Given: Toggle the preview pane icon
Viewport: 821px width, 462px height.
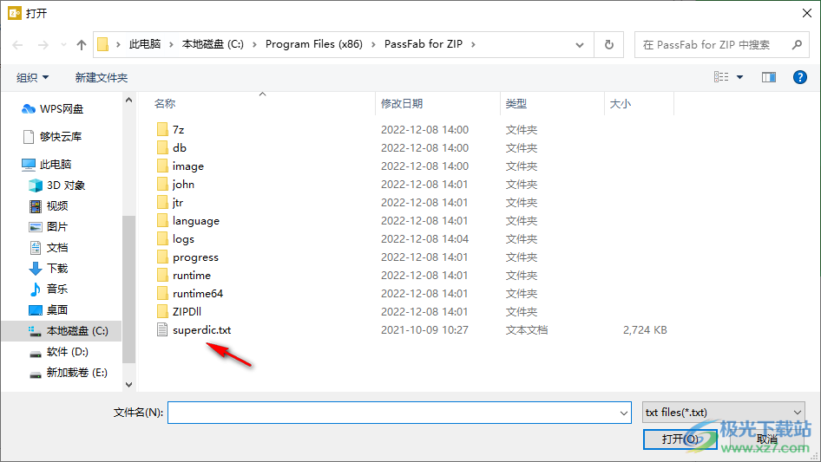Looking at the screenshot, I should (x=769, y=77).
